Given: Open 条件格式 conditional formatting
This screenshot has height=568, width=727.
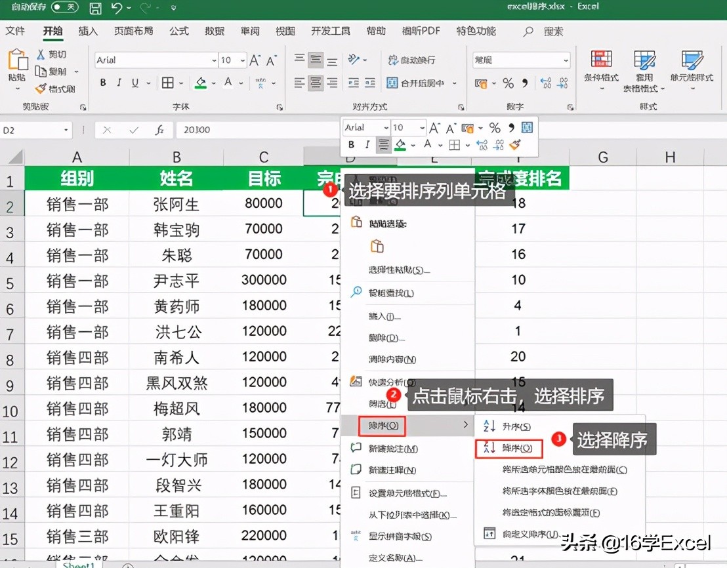Looking at the screenshot, I should point(602,70).
